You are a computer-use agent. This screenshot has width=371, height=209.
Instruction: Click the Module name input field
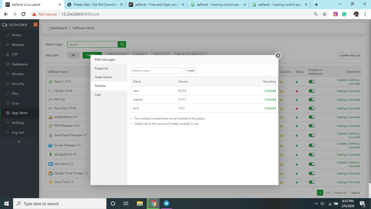(x=157, y=71)
